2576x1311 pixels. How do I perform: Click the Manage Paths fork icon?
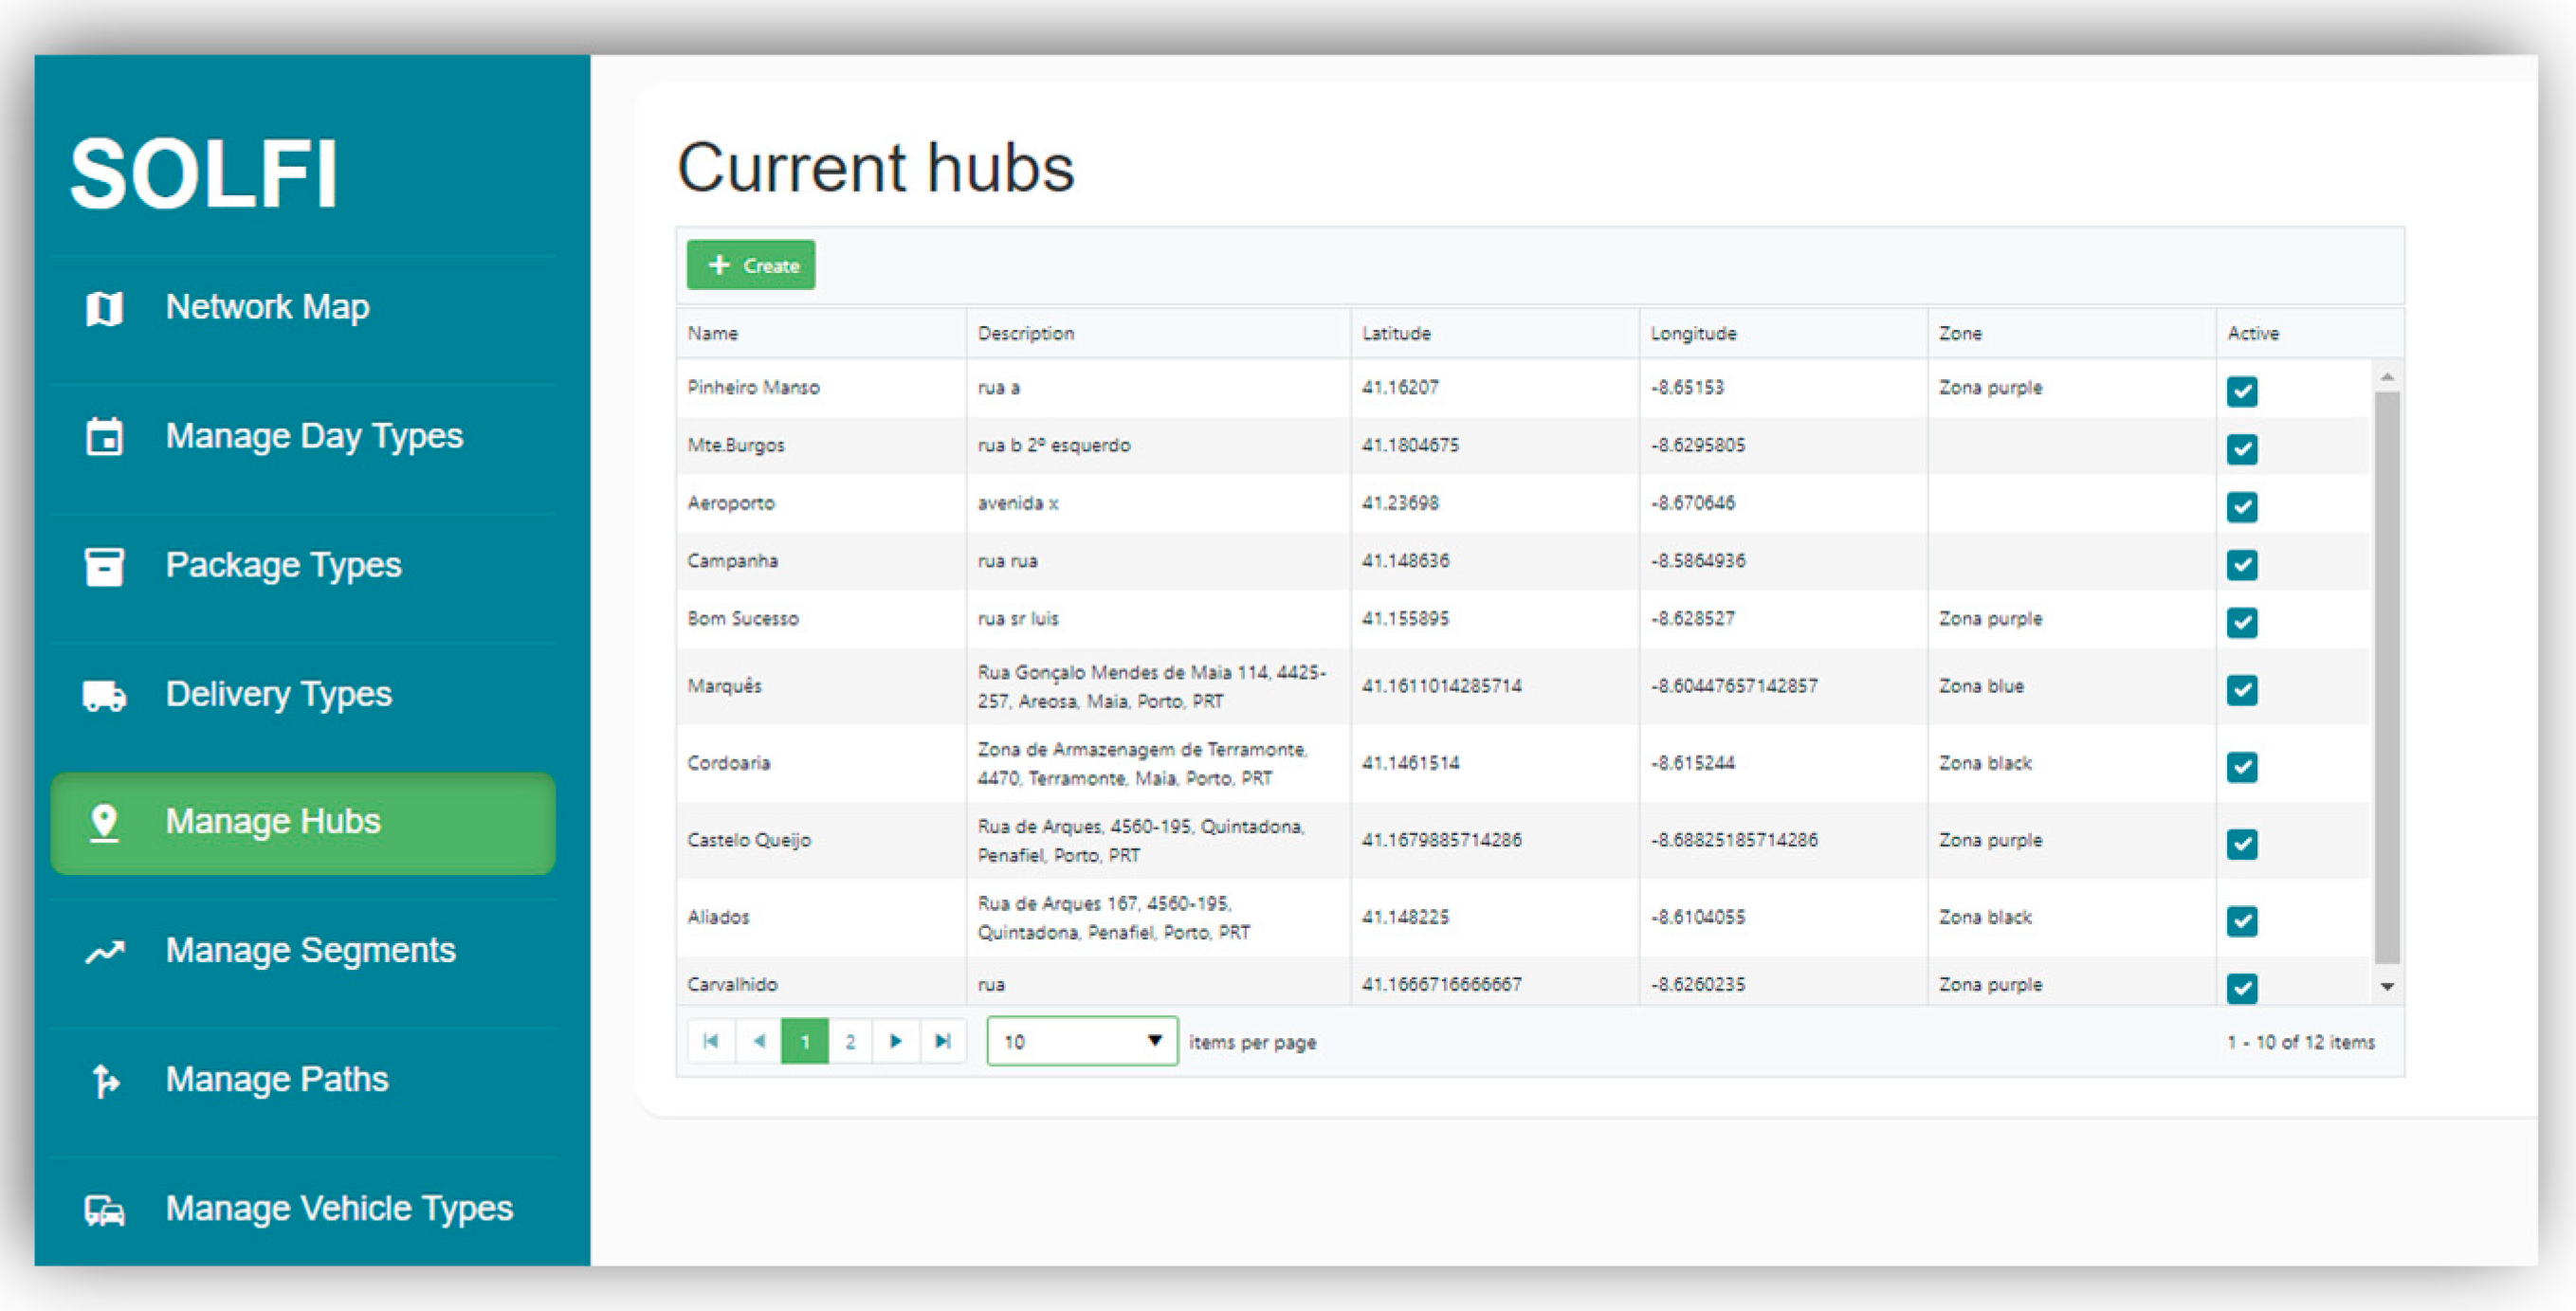point(104,1080)
